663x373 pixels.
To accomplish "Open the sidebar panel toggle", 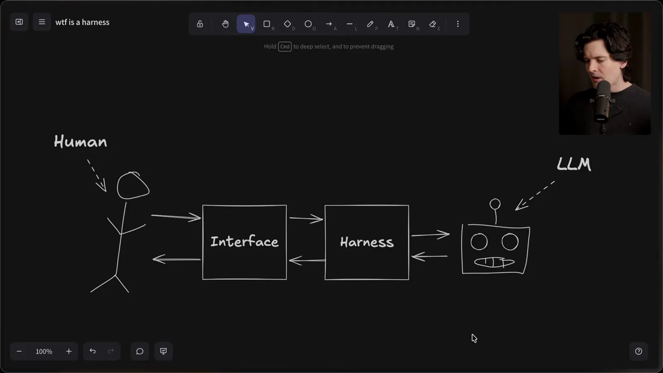I will pos(19,22).
